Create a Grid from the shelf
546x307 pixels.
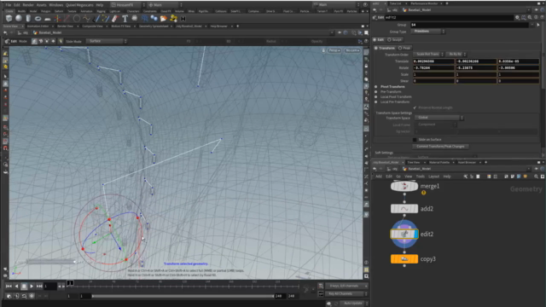(x=48, y=19)
